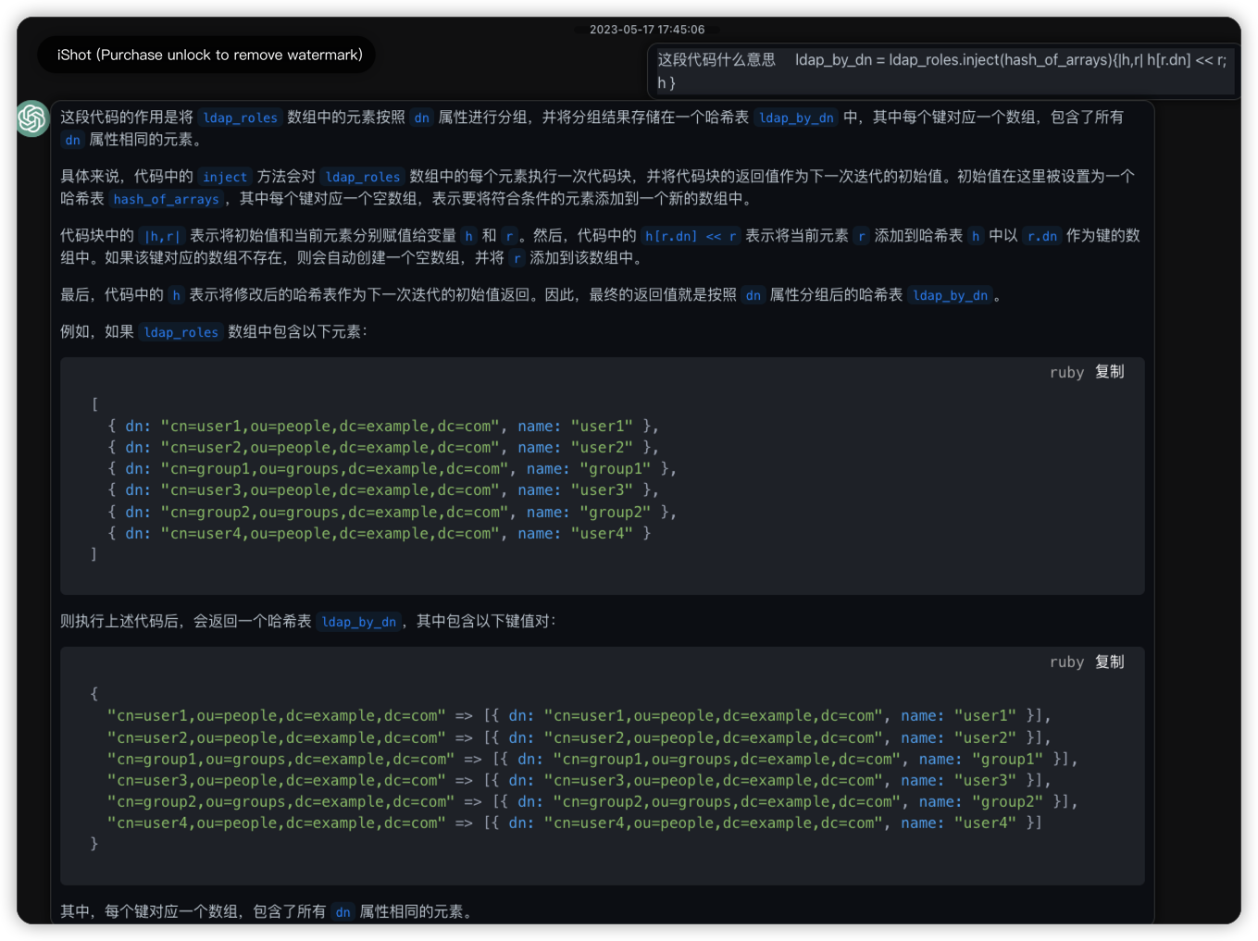Click the iShot purchase unlock watermark
Viewport: 1258px width, 941px height.
[x=209, y=55]
